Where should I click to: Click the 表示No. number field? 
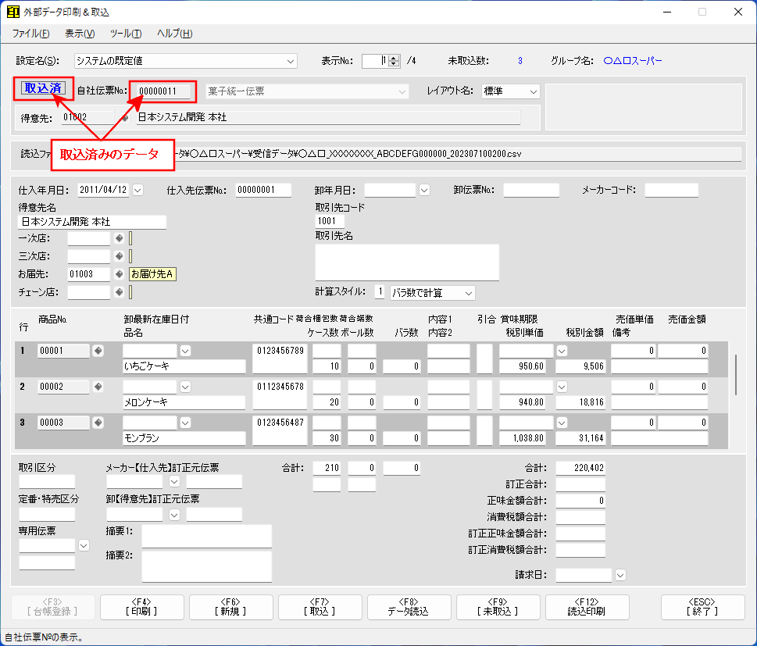(x=375, y=61)
